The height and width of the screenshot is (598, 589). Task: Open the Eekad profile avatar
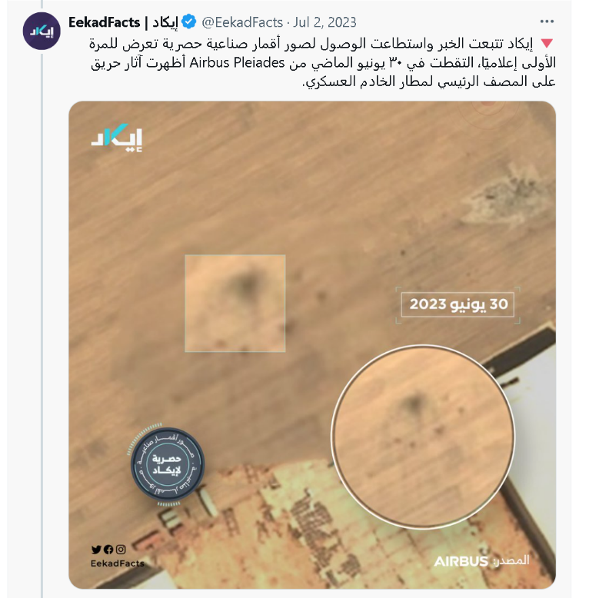pyautogui.click(x=42, y=31)
